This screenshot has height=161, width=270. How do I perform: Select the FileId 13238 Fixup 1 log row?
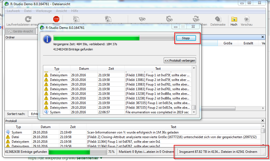coord(117,94)
